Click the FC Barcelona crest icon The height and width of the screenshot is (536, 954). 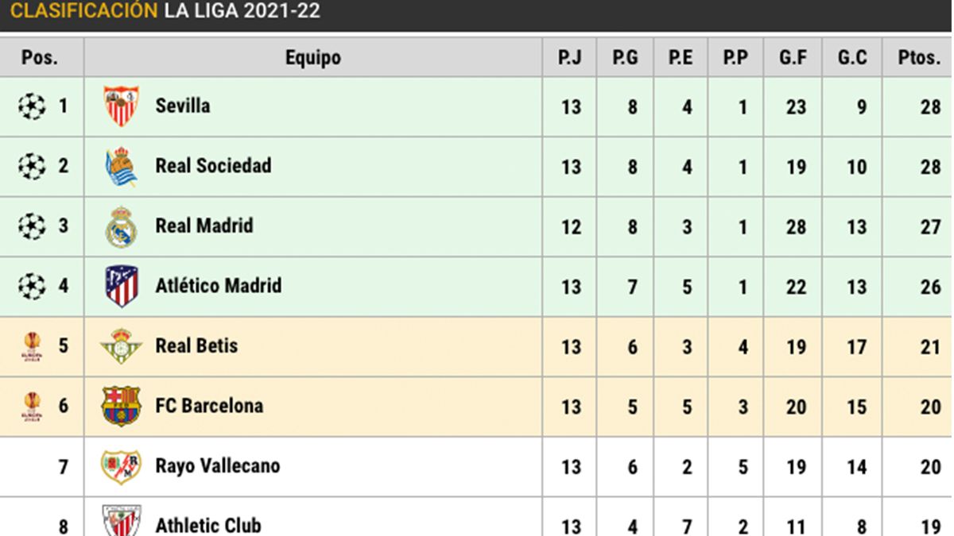coord(121,407)
